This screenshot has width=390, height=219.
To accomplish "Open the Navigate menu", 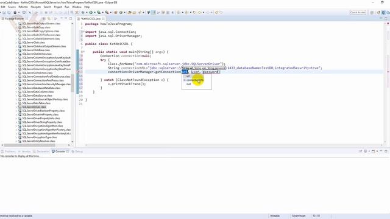I will [35, 7].
